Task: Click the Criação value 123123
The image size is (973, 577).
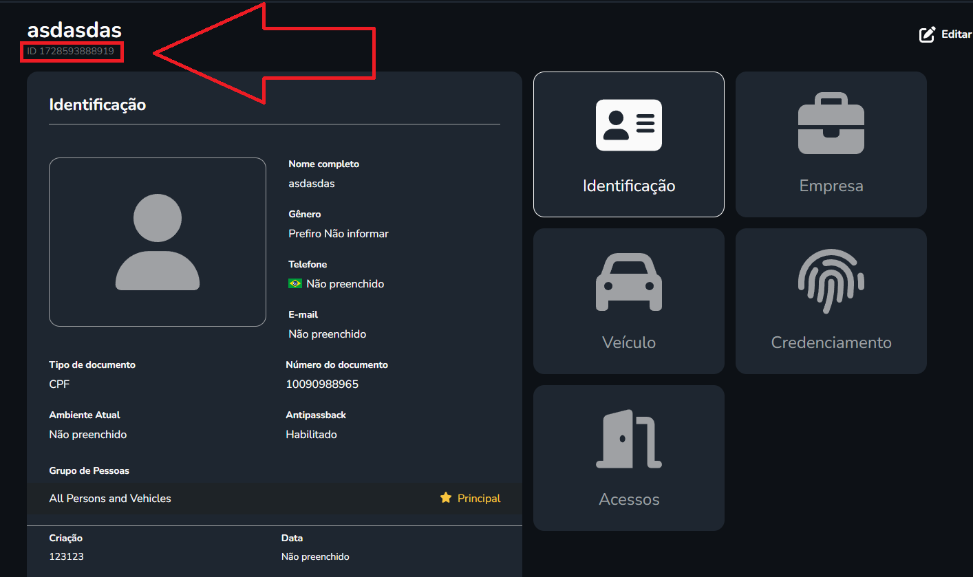Action: tap(66, 556)
